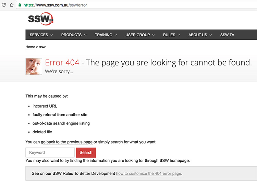This screenshot has height=184, width=257.
Task: Open the User Group dropdown menu
Action: [x=140, y=35]
